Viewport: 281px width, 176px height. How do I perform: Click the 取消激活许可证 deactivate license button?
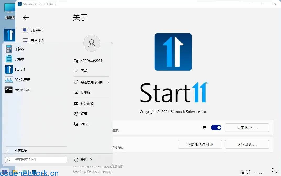(200, 144)
